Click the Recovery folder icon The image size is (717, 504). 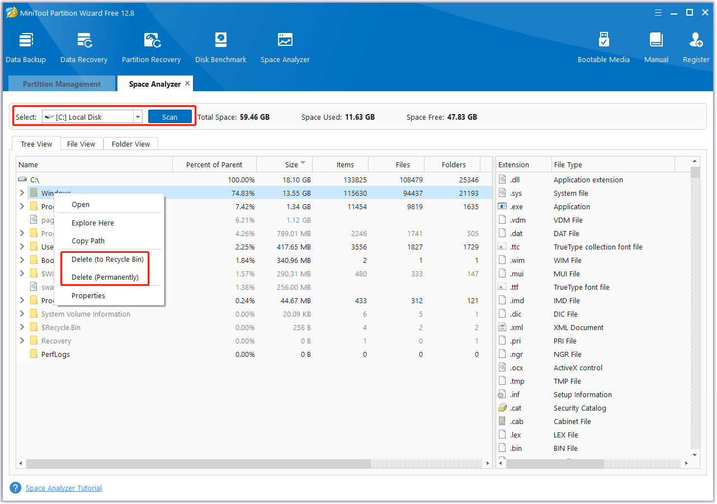(34, 341)
